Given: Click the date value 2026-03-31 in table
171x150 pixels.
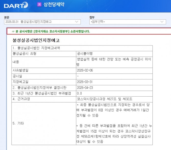Looking at the screenshot, I should (85, 82).
